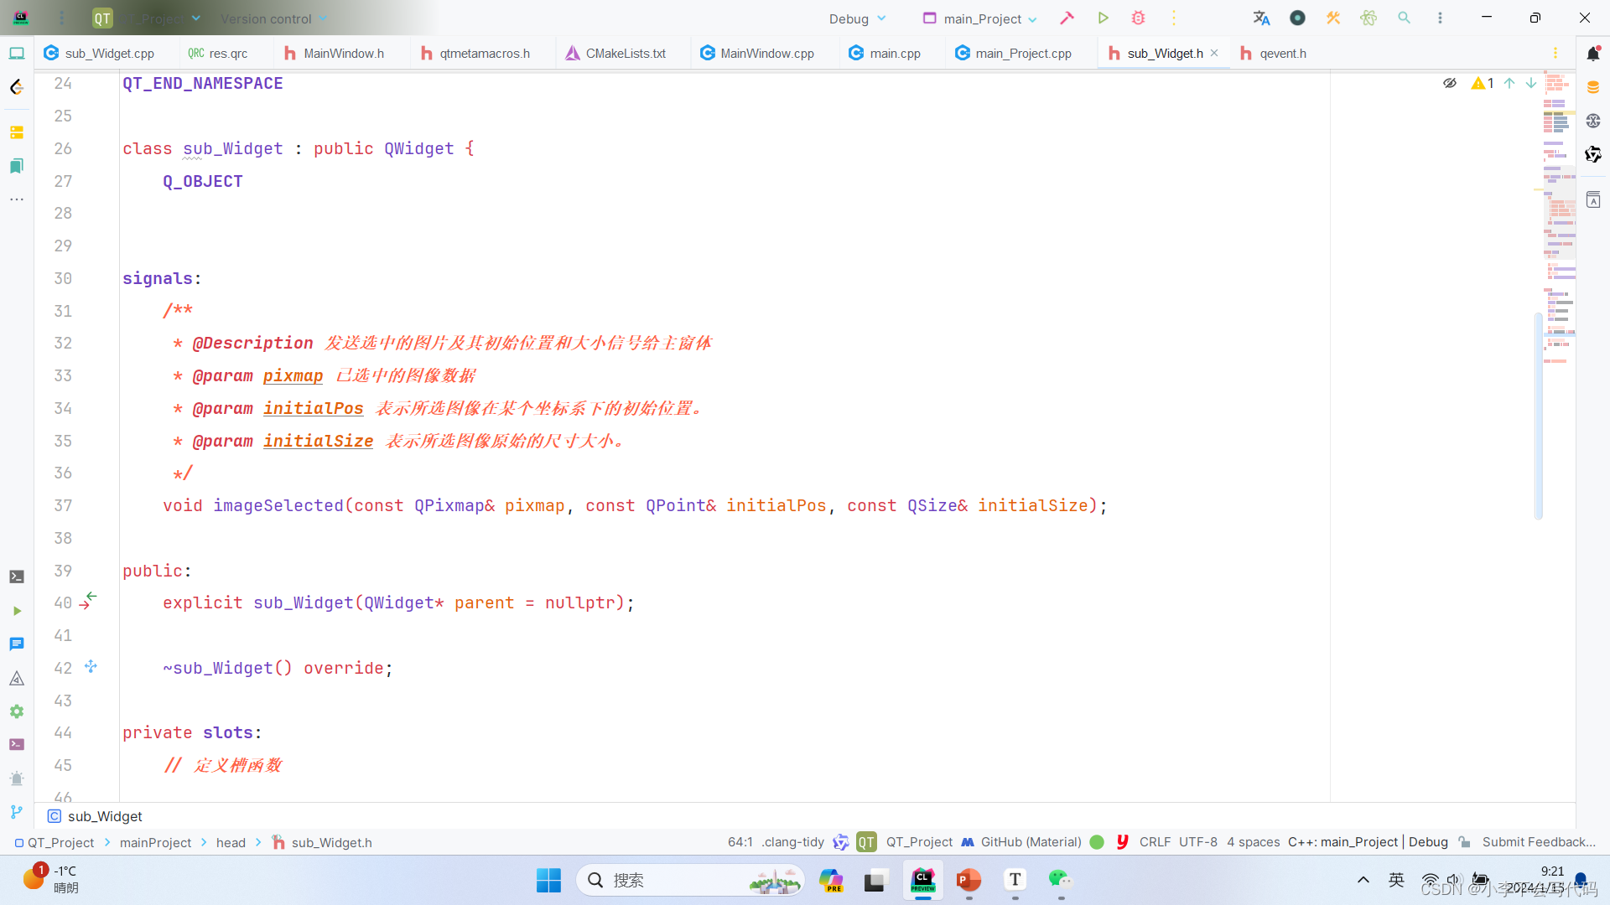Open the Notifications bell icon

pos(1593,54)
